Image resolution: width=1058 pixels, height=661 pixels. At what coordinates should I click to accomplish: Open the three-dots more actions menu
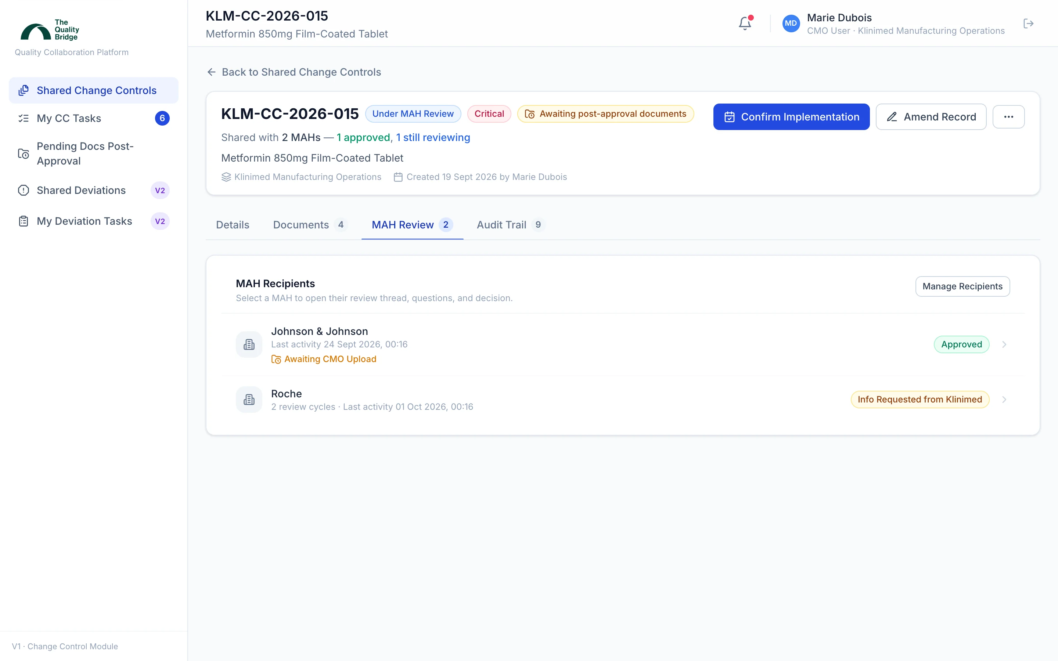coord(1008,117)
